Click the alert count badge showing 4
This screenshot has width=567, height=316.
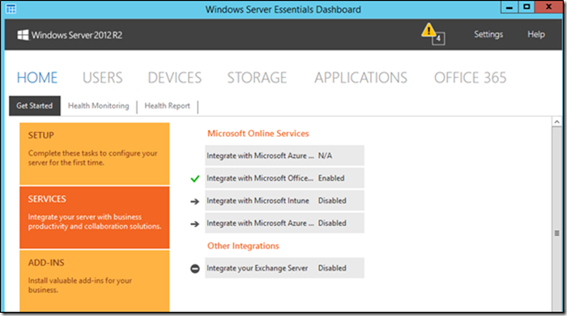[x=438, y=38]
